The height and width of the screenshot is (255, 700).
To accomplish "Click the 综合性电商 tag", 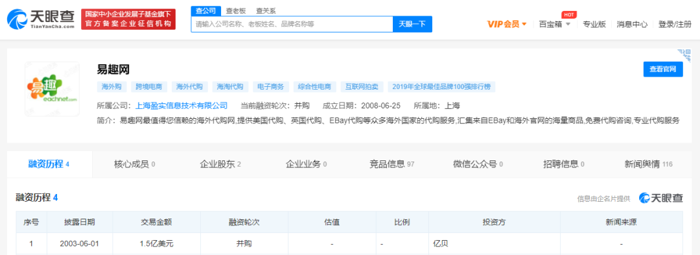I will click(315, 87).
